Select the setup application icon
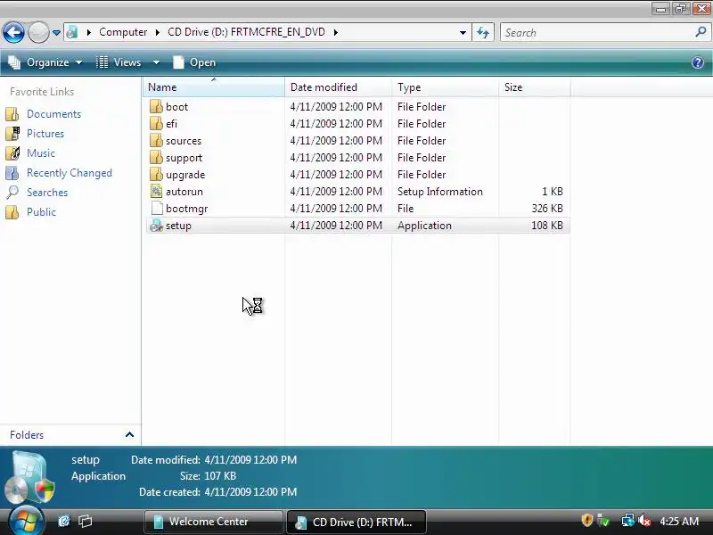 (156, 226)
